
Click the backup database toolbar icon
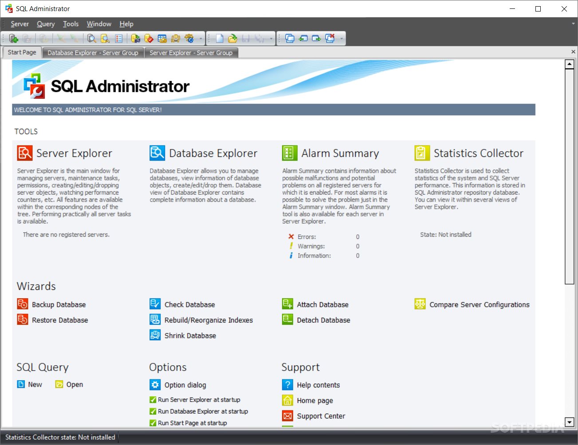(x=136, y=39)
